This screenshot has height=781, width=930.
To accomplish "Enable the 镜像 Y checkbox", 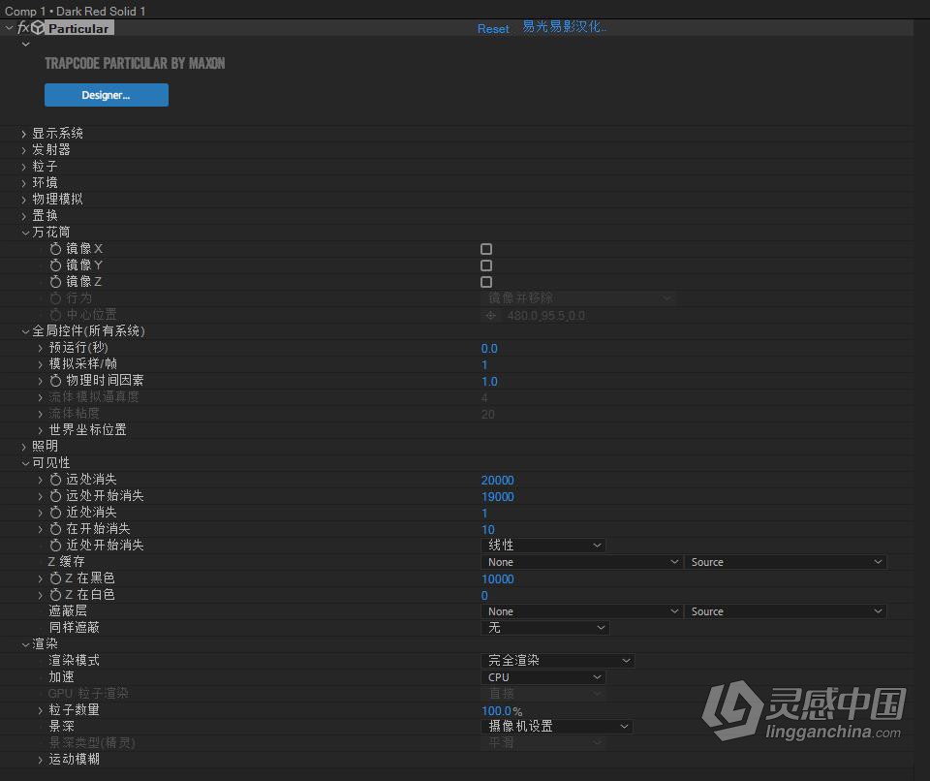I will (486, 266).
